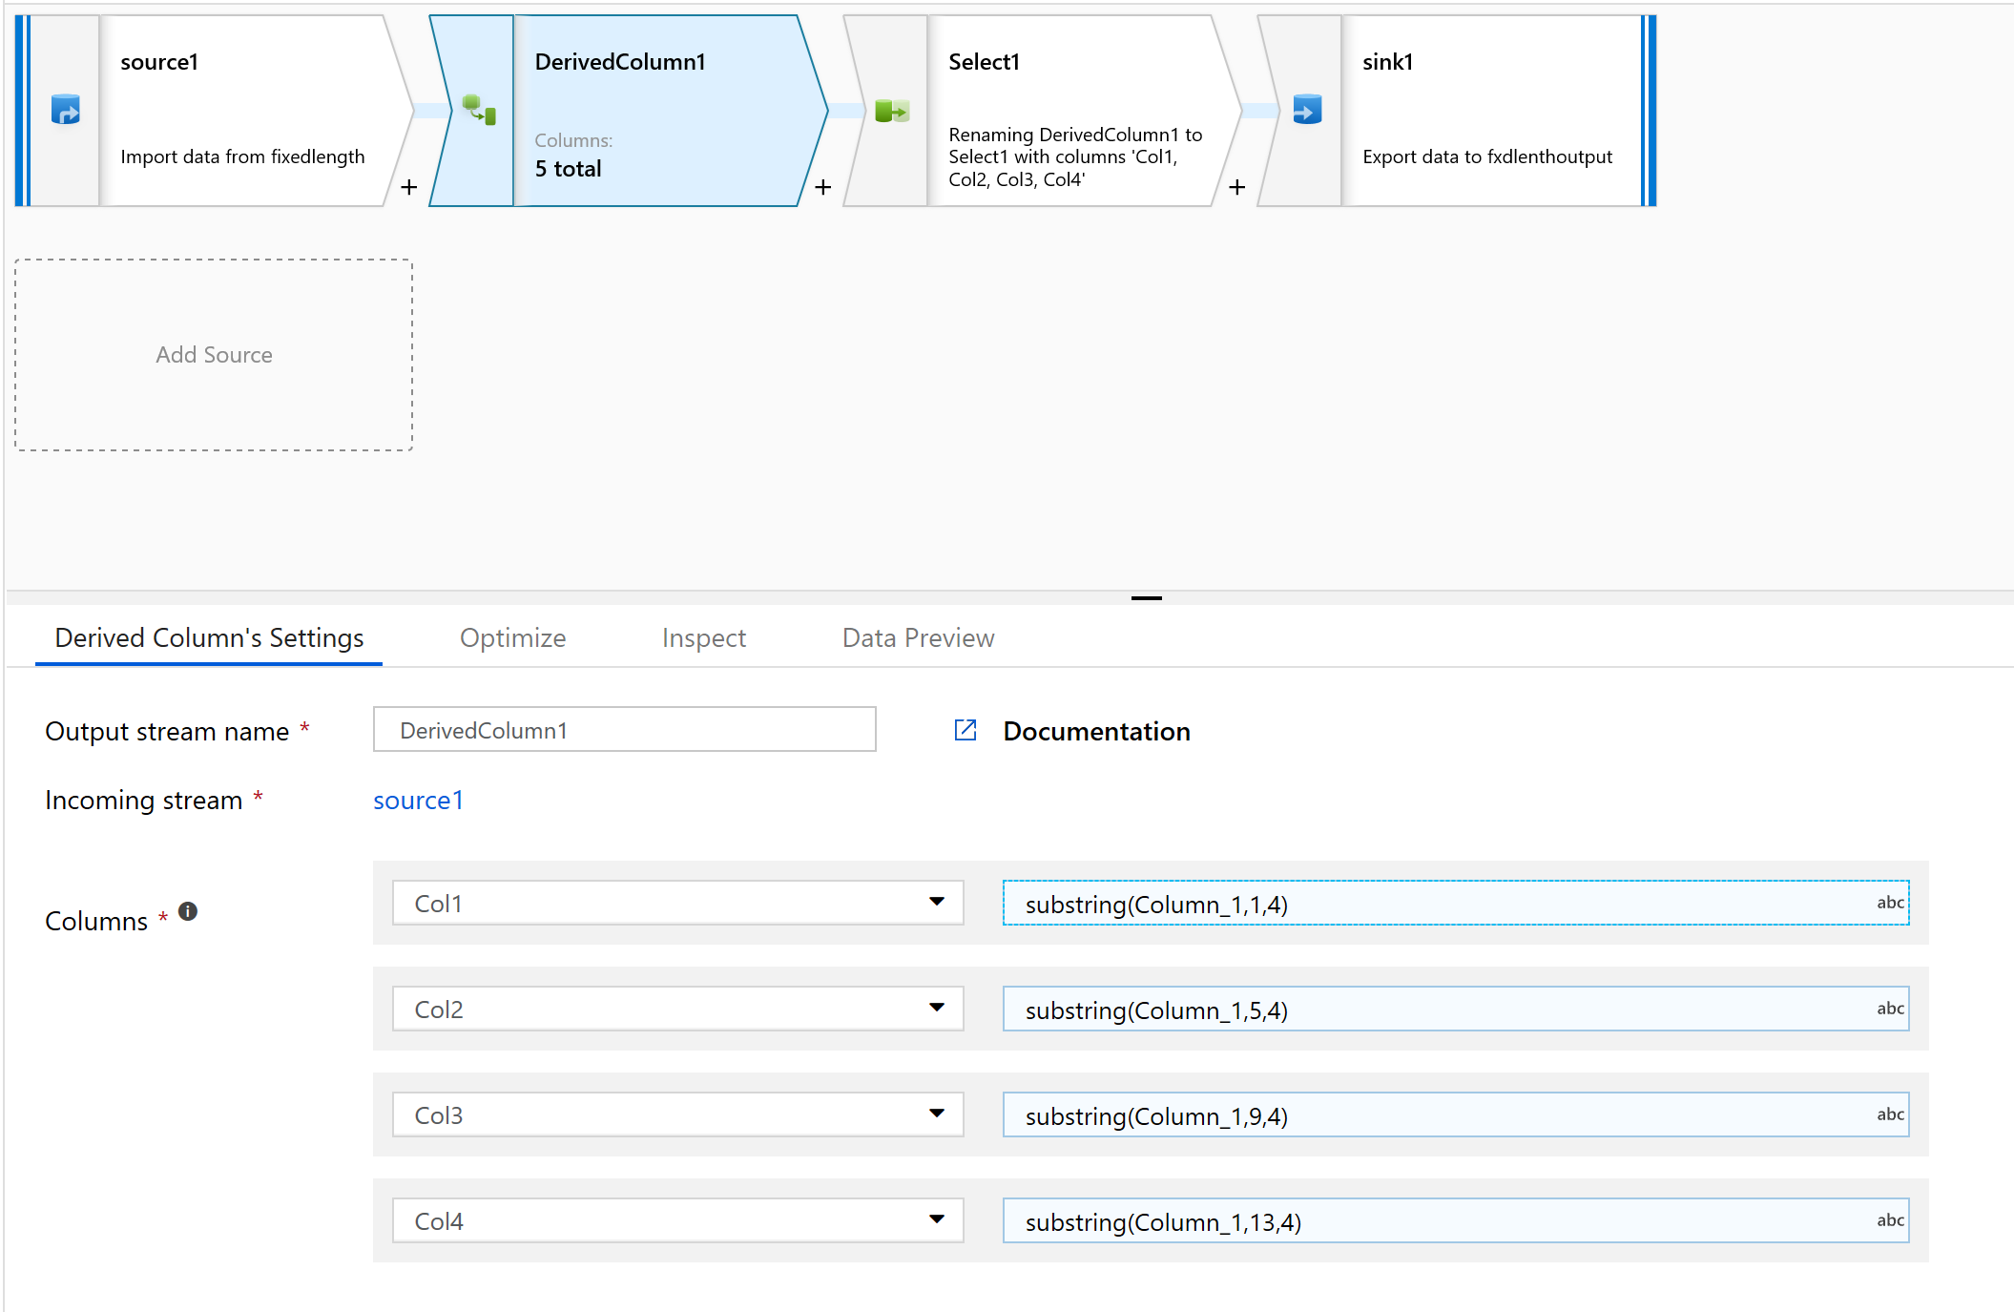Open the Documentation external link icon
The height and width of the screenshot is (1312, 2014).
pos(965,731)
